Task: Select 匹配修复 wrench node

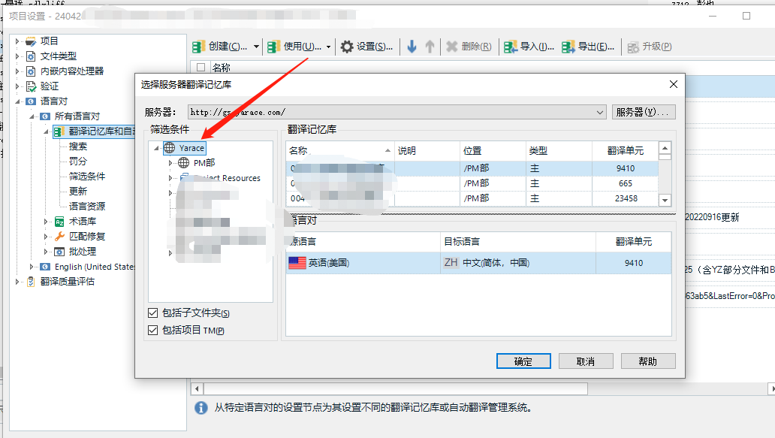Action: coord(87,237)
